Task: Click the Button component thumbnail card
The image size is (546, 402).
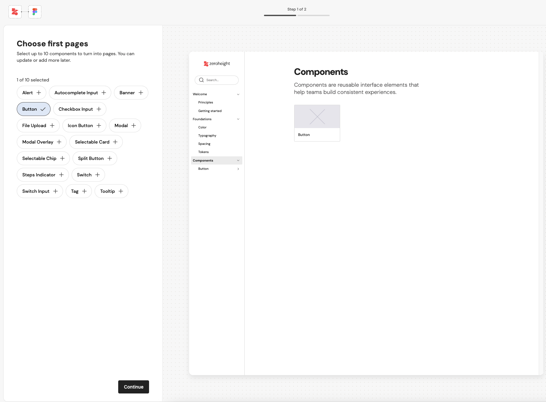Action: click(x=317, y=123)
